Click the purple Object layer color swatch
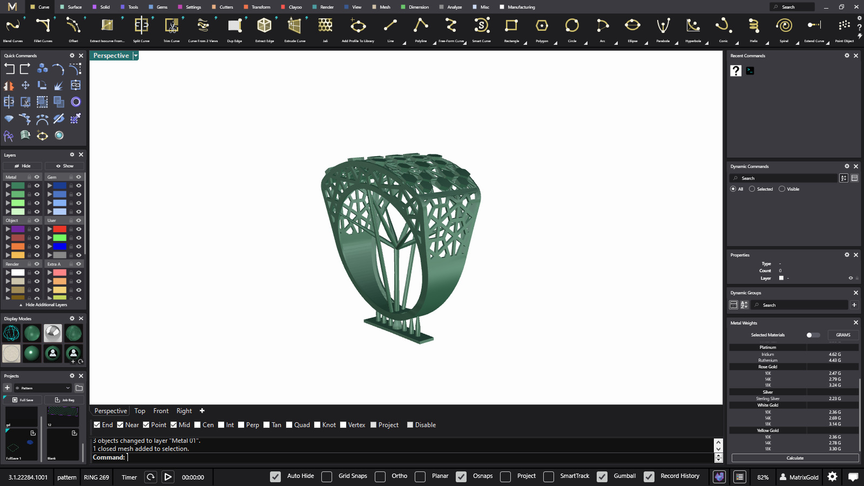864x486 pixels. coord(18,229)
